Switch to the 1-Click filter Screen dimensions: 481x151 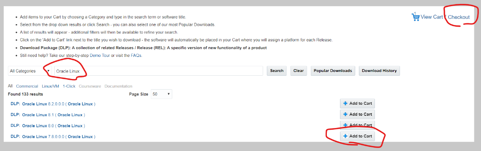(x=69, y=86)
